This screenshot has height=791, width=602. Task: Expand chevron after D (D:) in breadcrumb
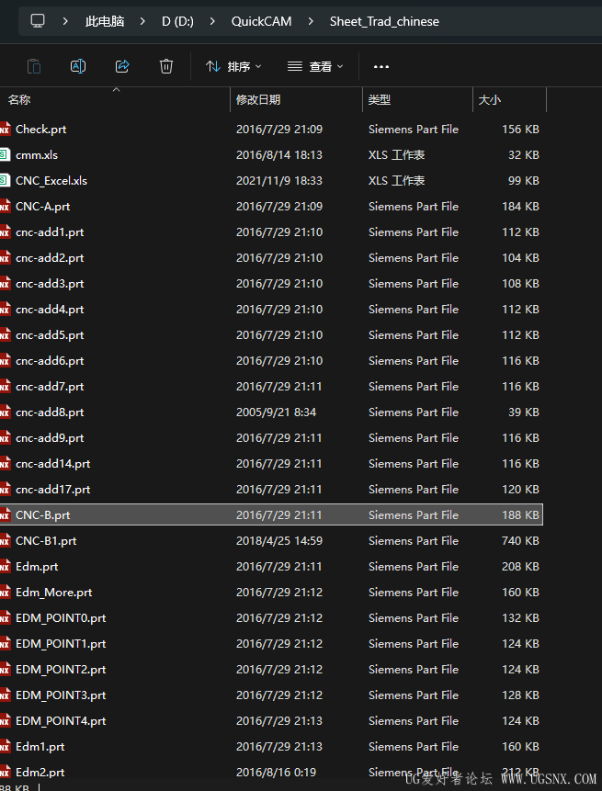coord(212,21)
